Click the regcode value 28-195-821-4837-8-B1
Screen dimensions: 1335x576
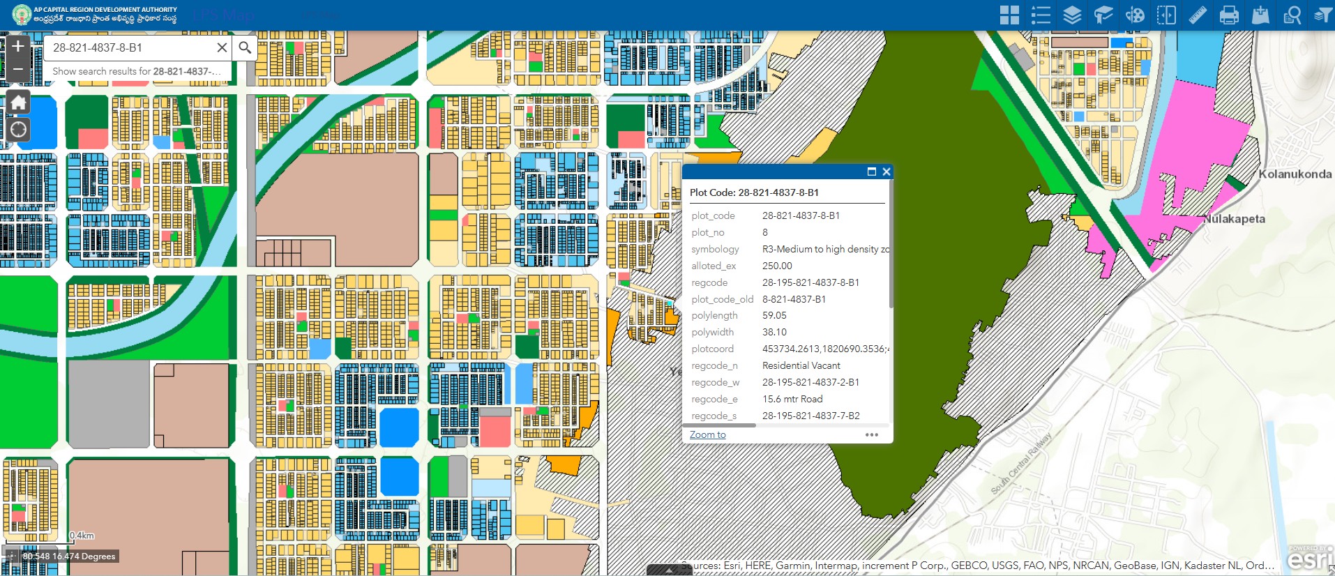click(810, 282)
